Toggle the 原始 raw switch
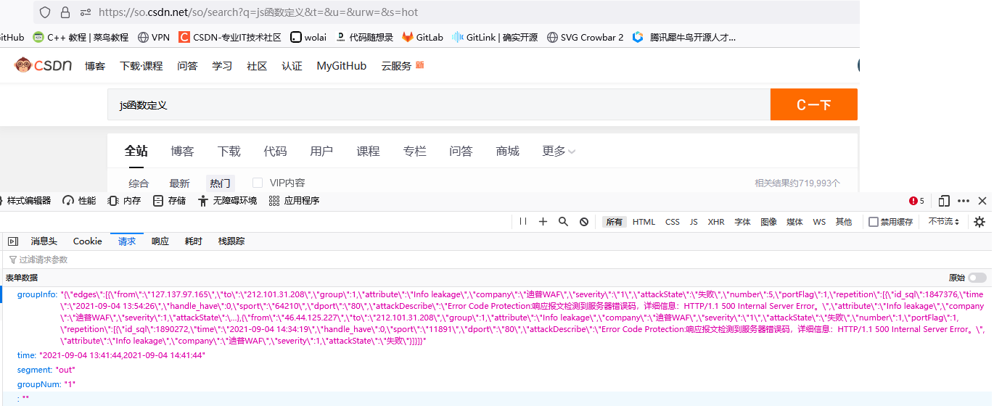 [x=977, y=278]
